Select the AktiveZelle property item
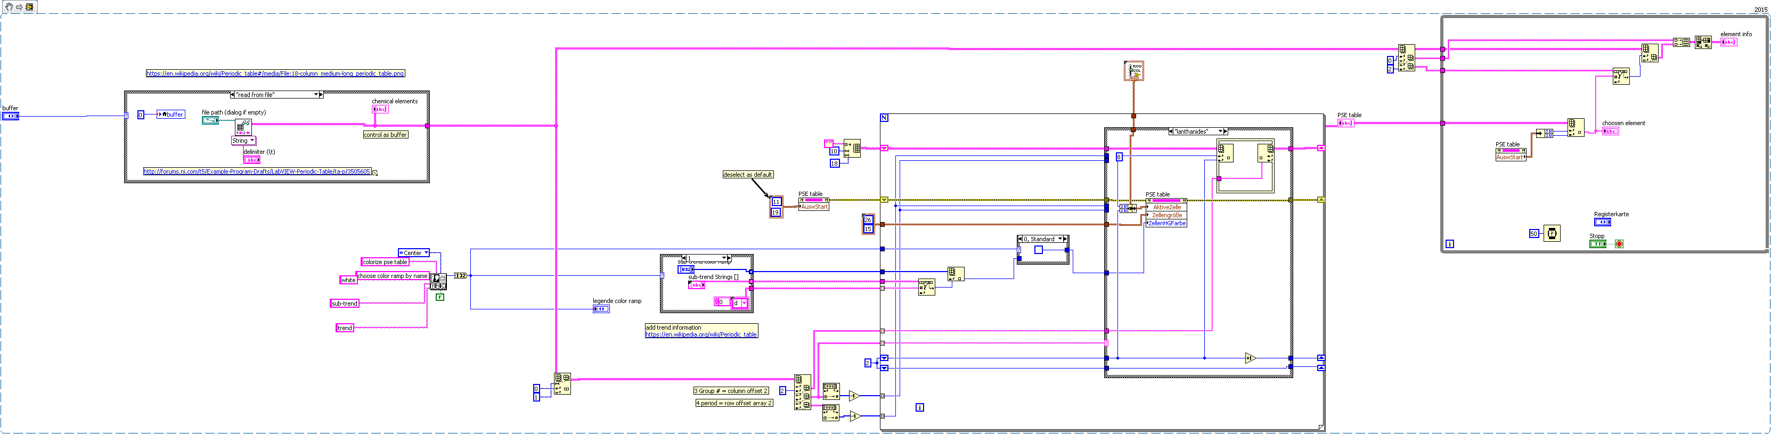Screen dimensions: 1771x434 click(1166, 207)
